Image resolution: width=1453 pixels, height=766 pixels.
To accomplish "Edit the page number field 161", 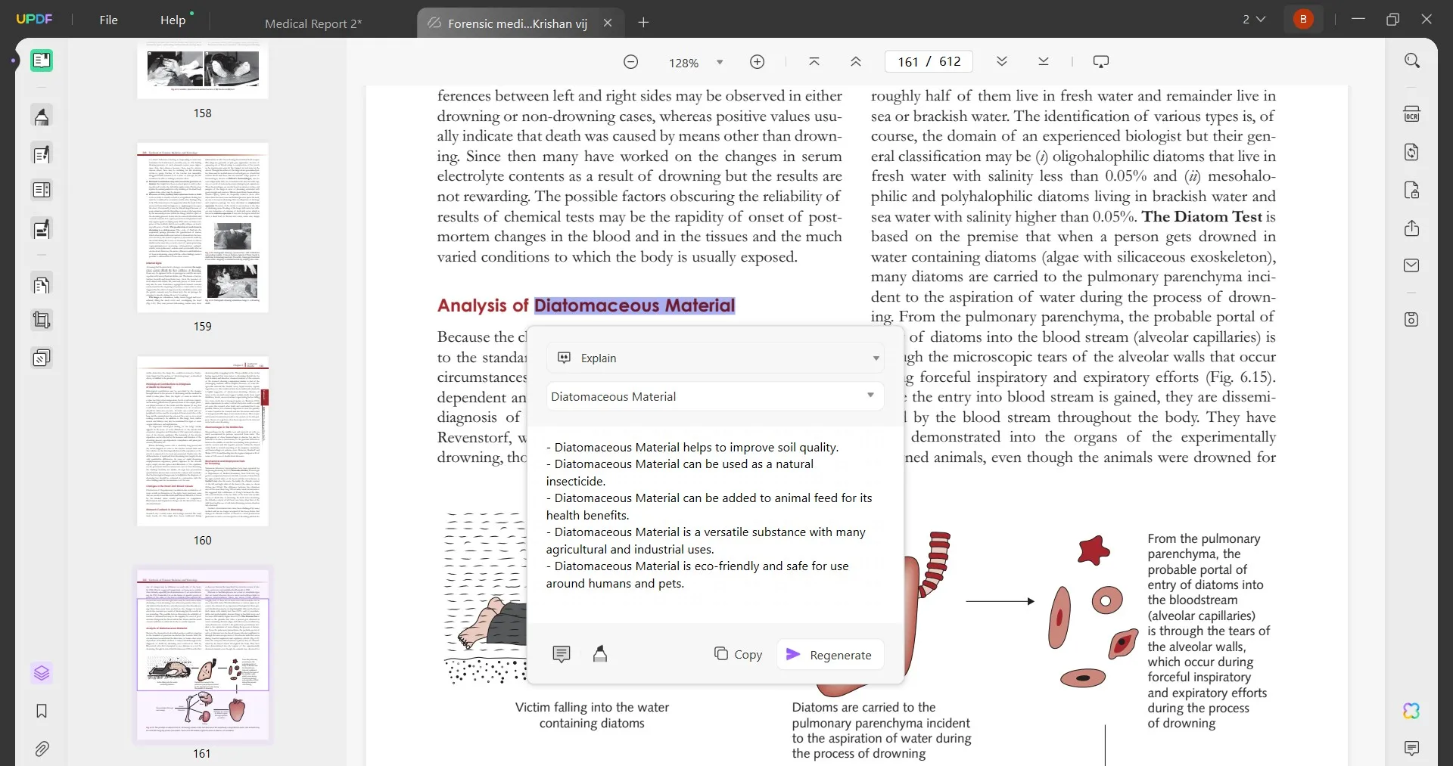I will [x=908, y=61].
